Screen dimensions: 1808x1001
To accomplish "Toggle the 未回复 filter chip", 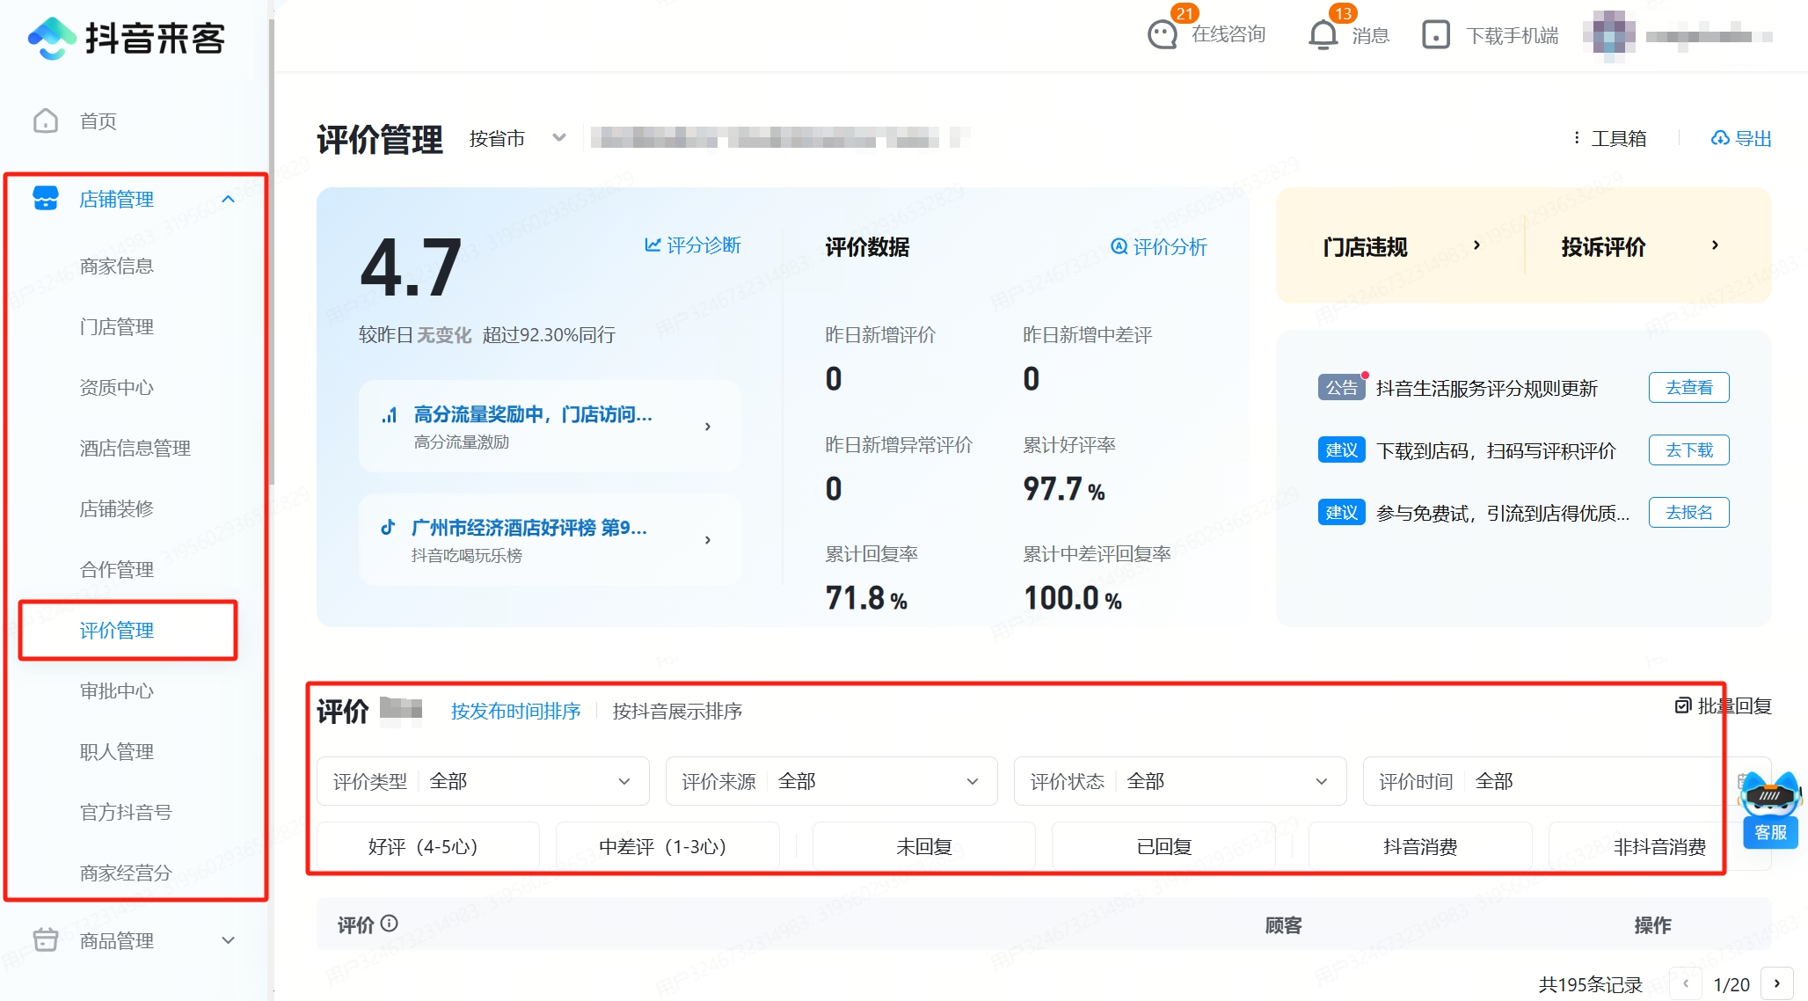I will pyautogui.click(x=923, y=846).
